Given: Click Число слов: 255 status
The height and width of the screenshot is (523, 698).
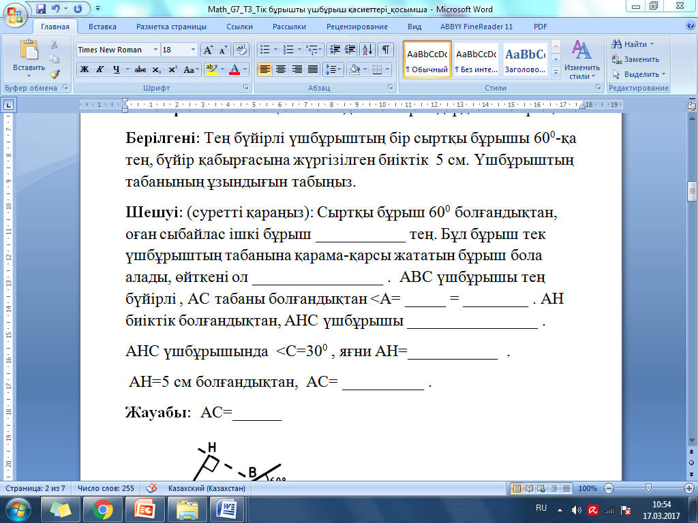Looking at the screenshot, I should point(106,488).
